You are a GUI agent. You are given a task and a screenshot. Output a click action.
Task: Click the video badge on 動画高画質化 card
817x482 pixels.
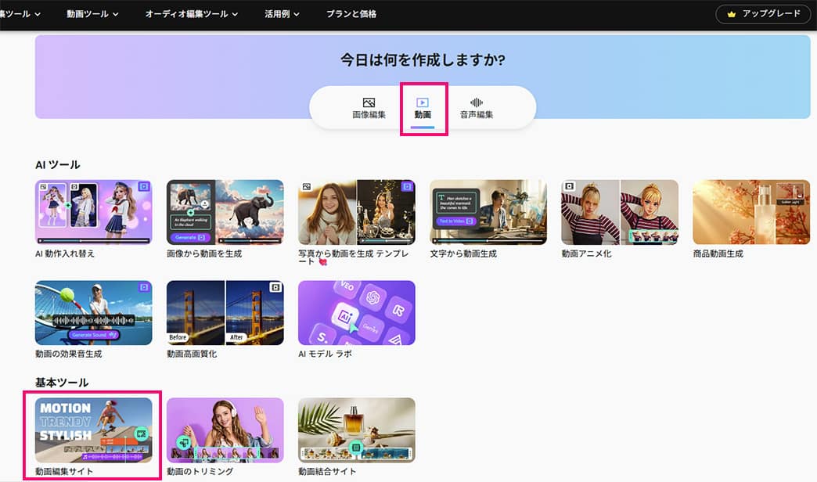275,287
